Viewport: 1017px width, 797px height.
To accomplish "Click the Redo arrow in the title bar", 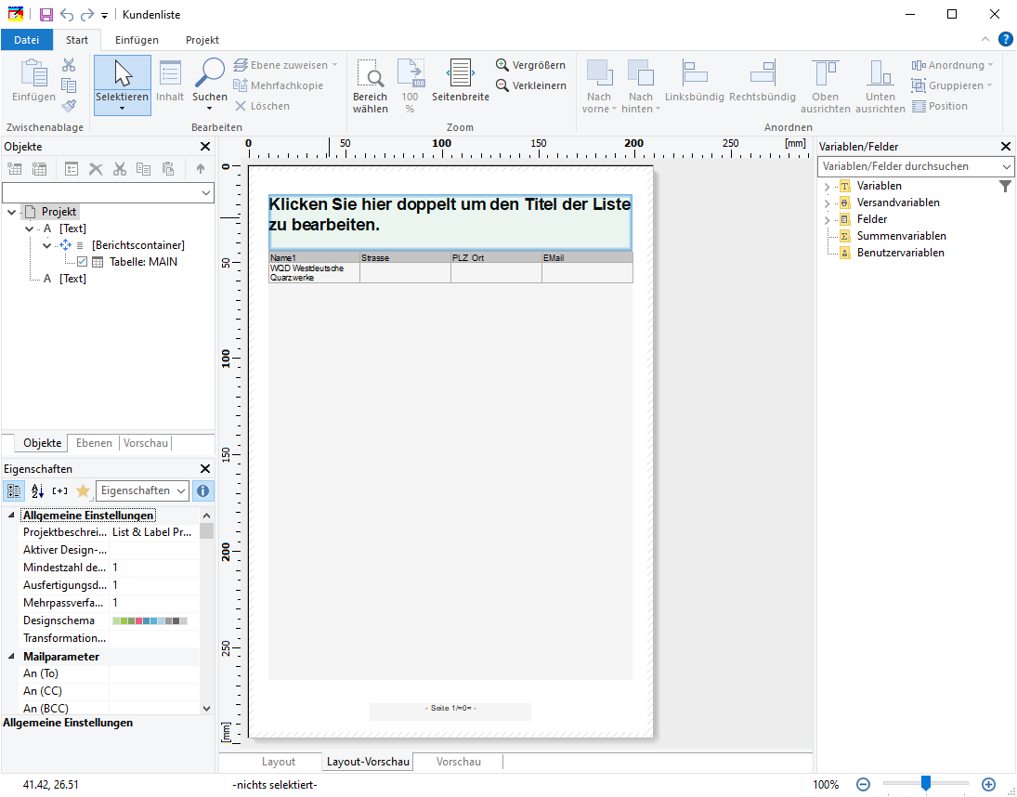I will click(87, 14).
